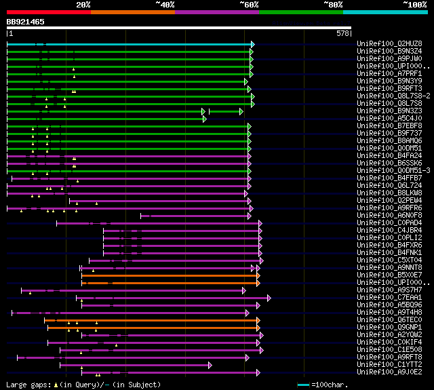Screen dimensions: 434x390
Task: Select hit label UniRef100_A2YQW2
Action: pyautogui.click(x=389, y=335)
